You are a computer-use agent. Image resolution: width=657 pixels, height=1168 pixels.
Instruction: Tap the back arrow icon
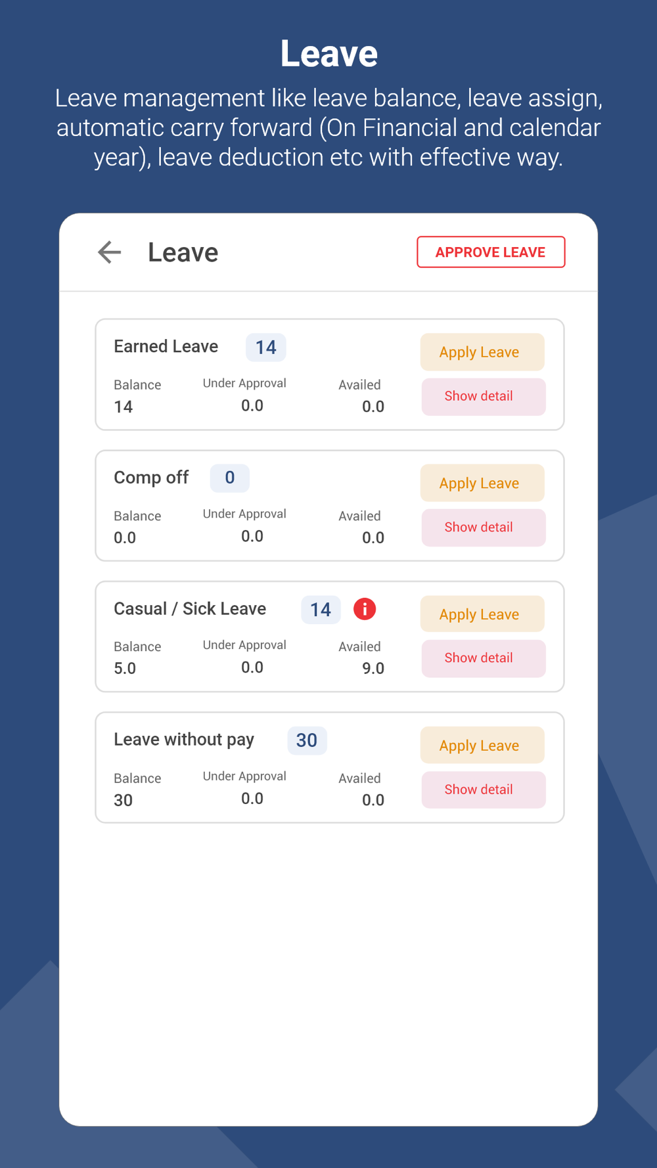pos(110,252)
